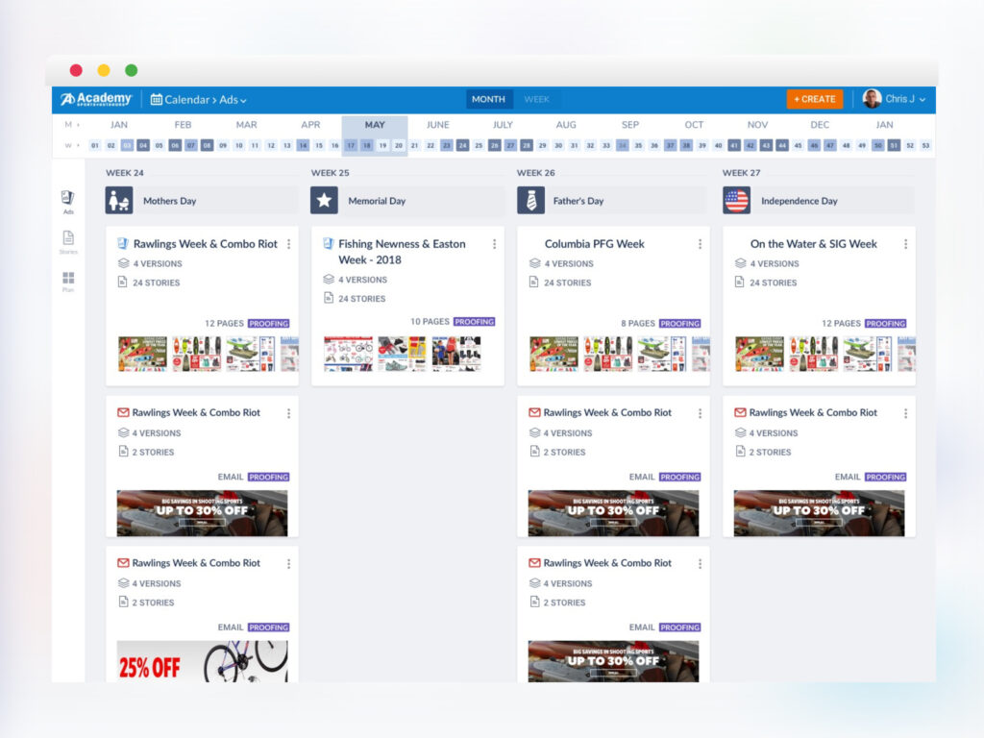Click 8 PAGES on Columbia PFG Week card
984x738 pixels.
pos(638,323)
